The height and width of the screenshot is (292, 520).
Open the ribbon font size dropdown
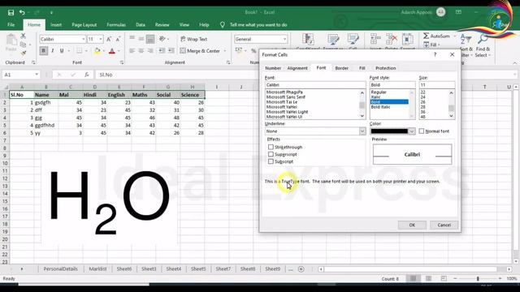click(x=101, y=39)
